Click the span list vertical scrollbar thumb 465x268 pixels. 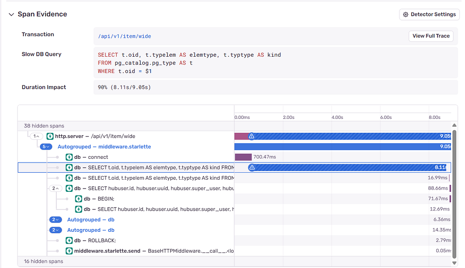[x=454, y=194]
